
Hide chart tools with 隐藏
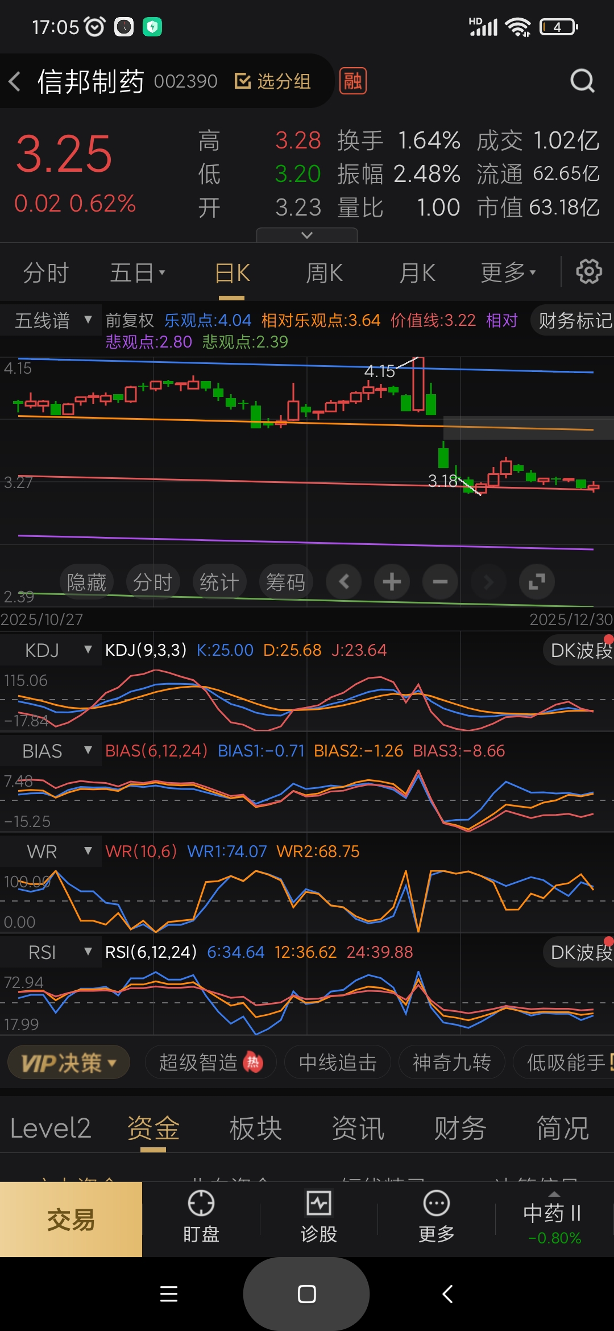(x=86, y=582)
